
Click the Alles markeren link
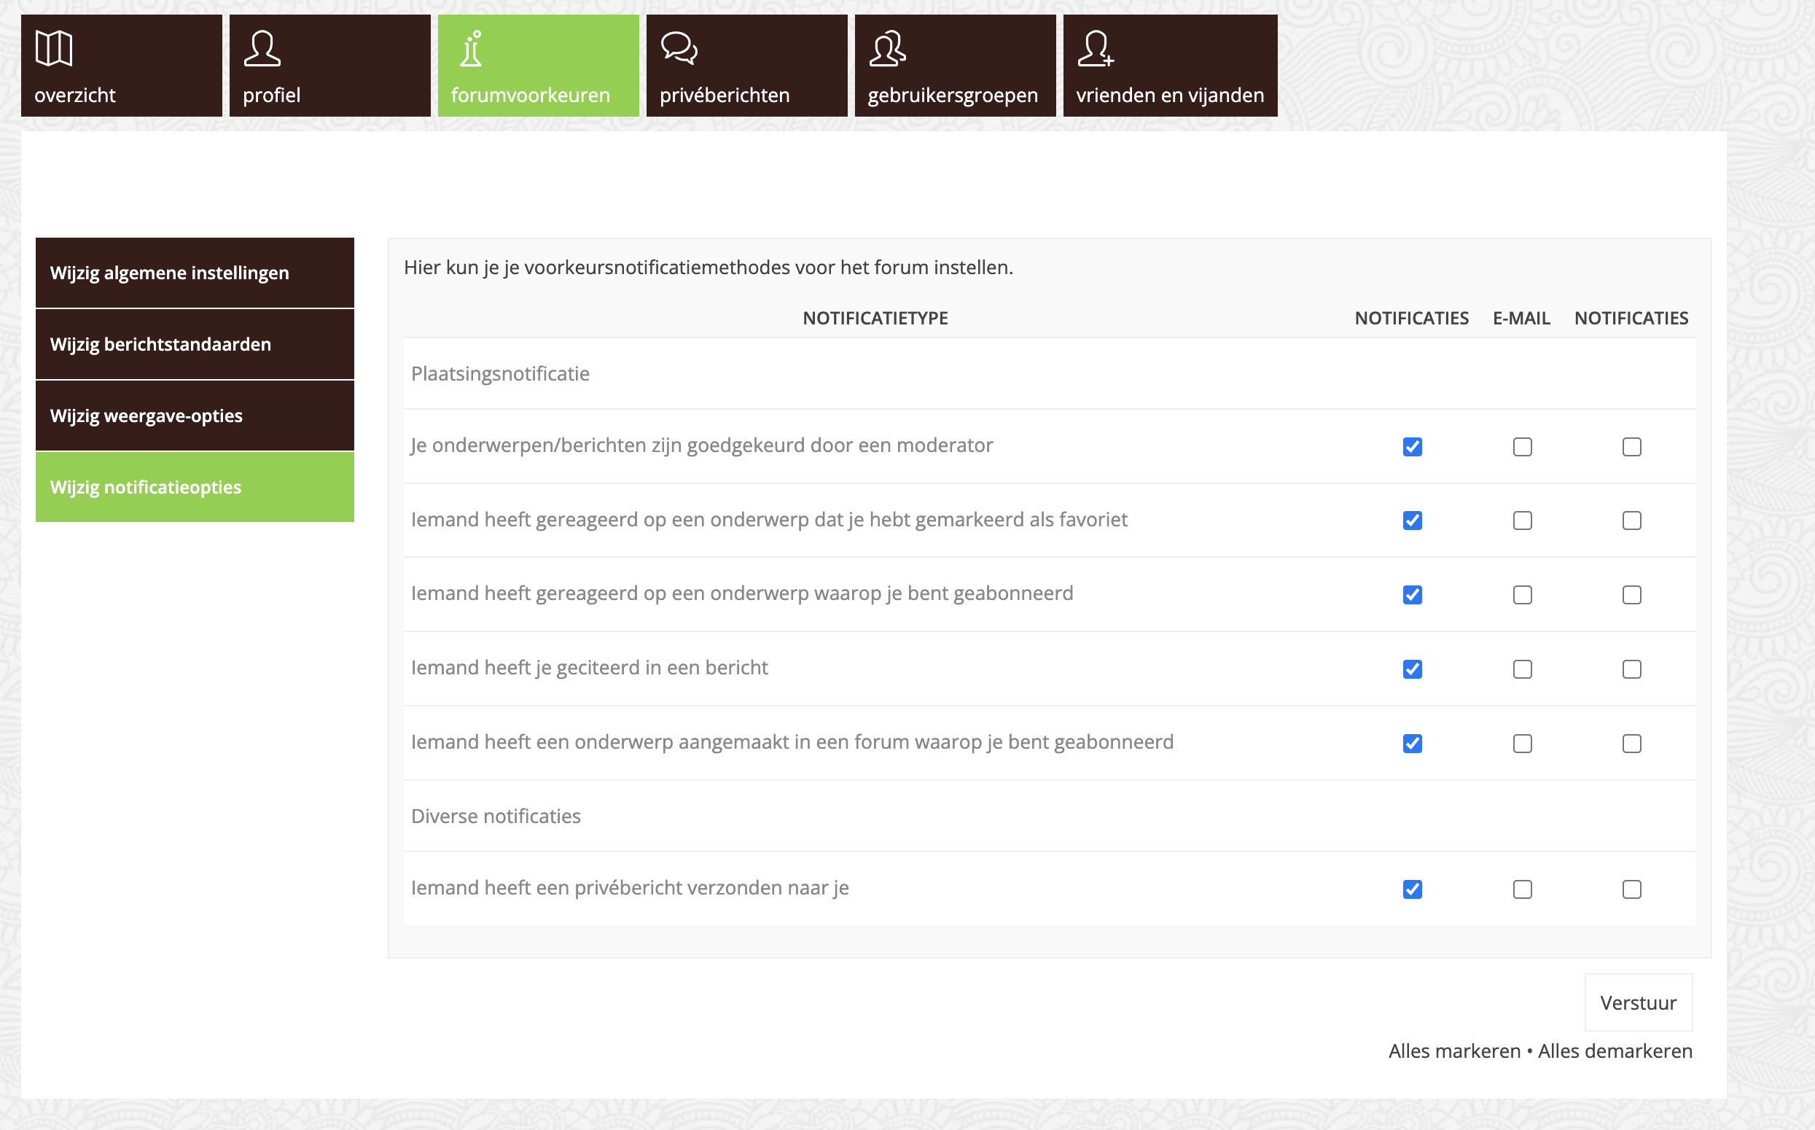tap(1454, 1051)
